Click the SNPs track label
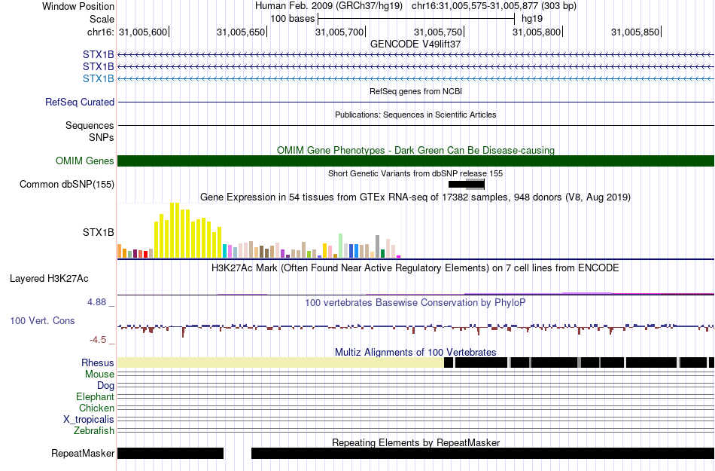 102,137
